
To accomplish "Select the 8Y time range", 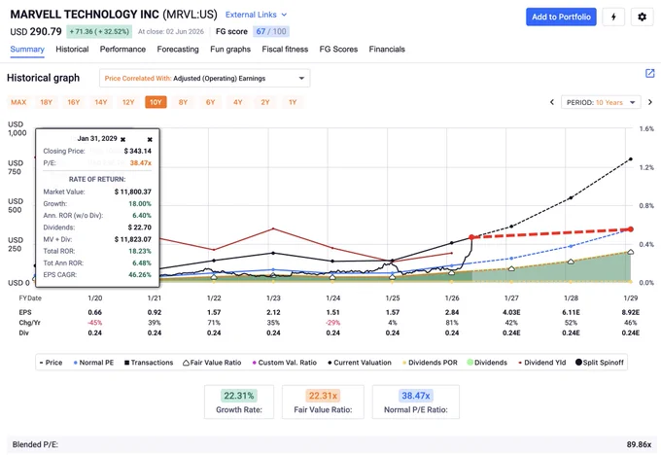I will click(183, 102).
